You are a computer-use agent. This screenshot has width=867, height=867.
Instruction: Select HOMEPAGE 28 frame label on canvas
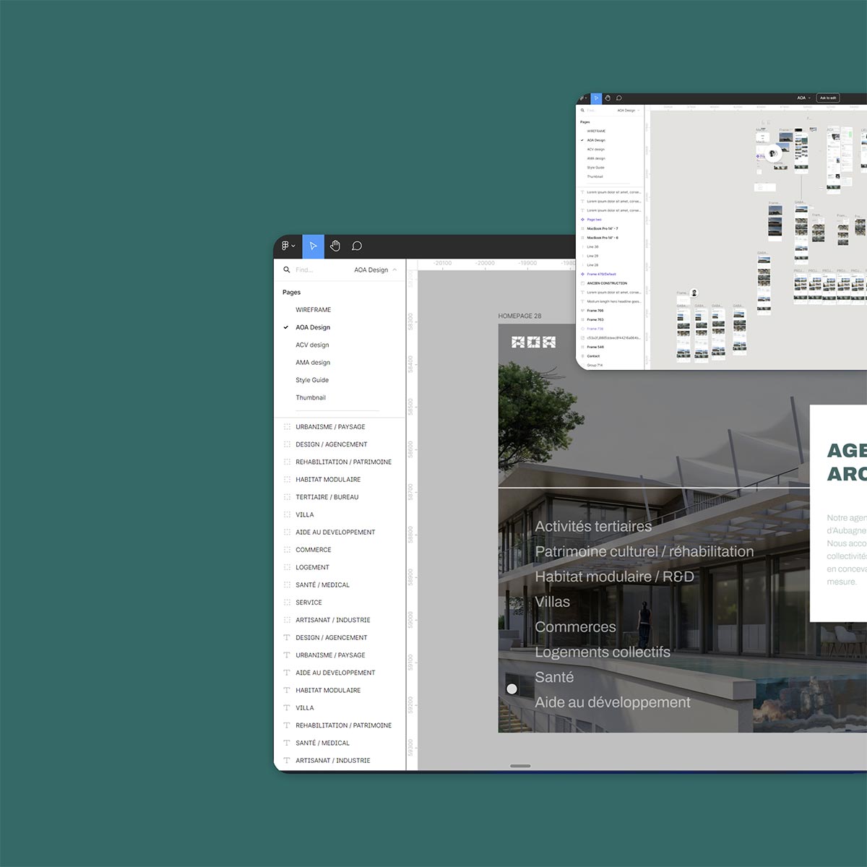(x=519, y=316)
